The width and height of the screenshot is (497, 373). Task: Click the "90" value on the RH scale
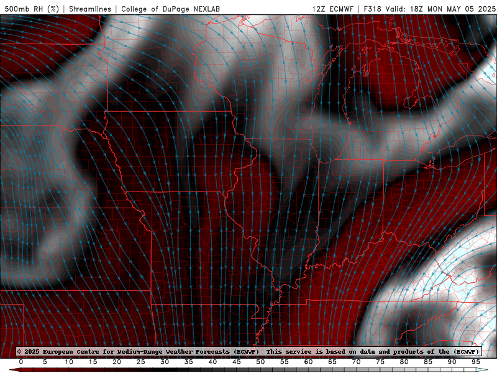[452, 362]
